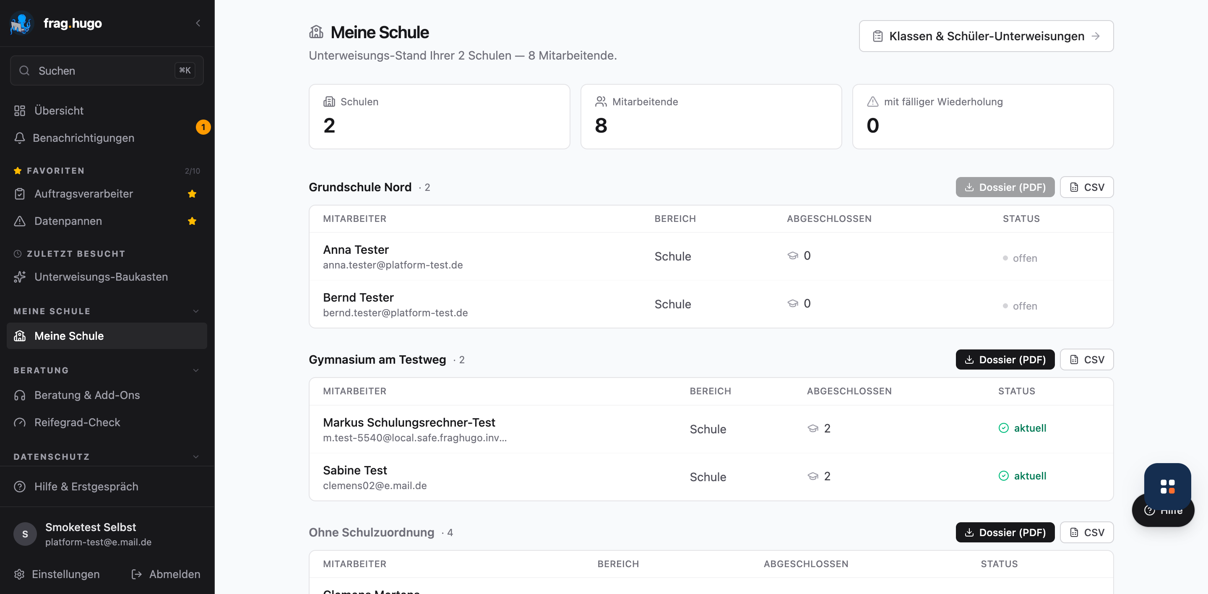The width and height of the screenshot is (1208, 594).
Task: Click the Übersicht grid icon
Action: tap(20, 111)
